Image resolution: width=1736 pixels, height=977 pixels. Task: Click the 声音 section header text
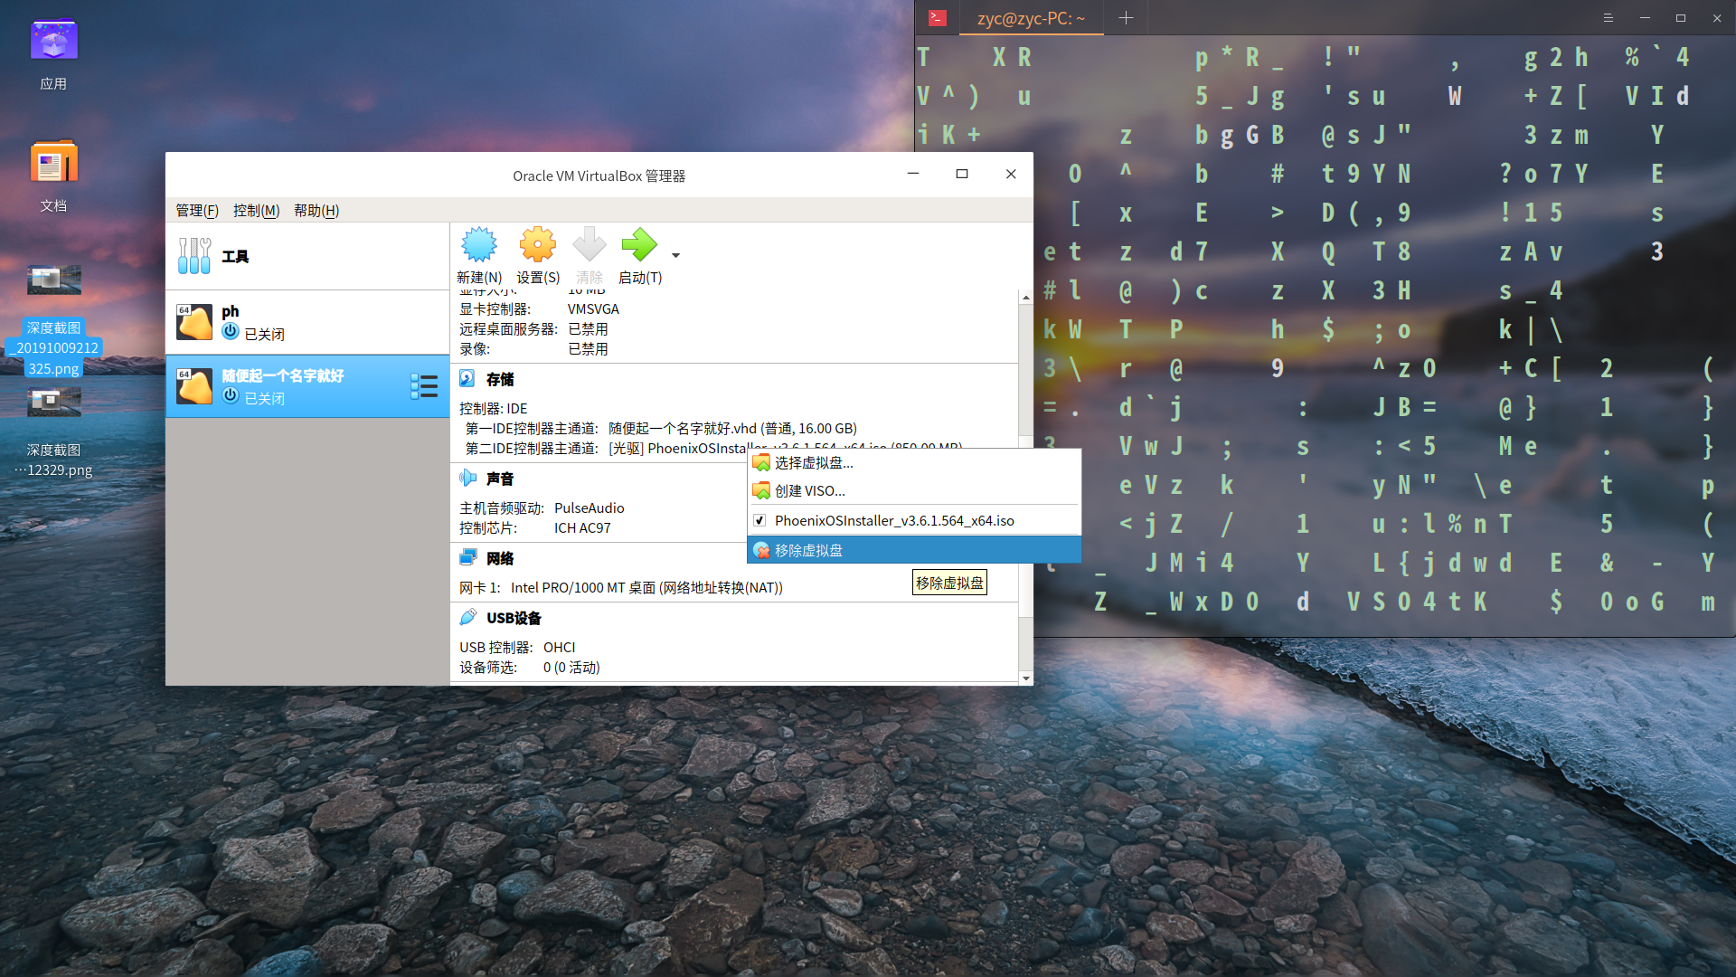500,479
